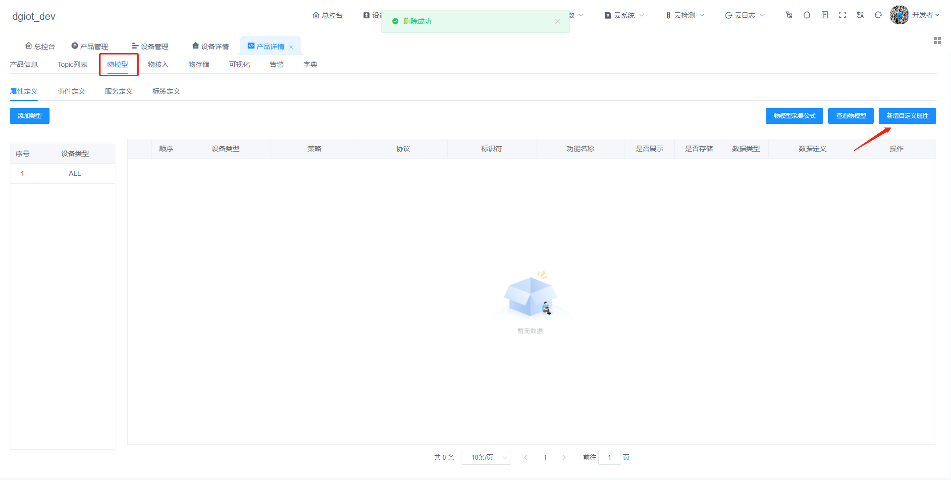This screenshot has width=951, height=480.
Task: Click the 新增自定义属性 button
Action: 907,116
